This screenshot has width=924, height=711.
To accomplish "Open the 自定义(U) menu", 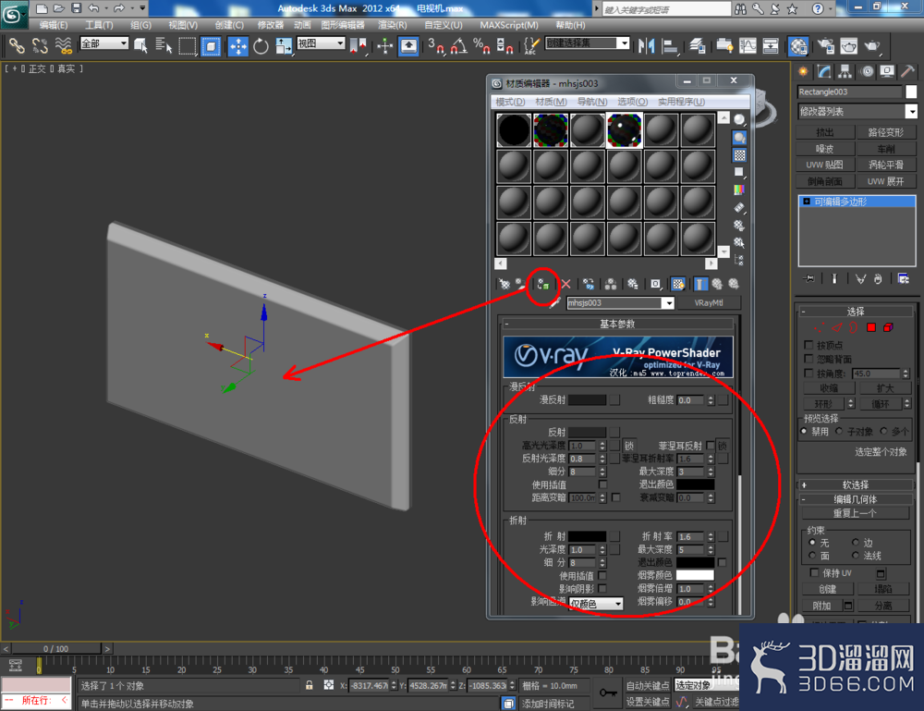I will point(444,25).
